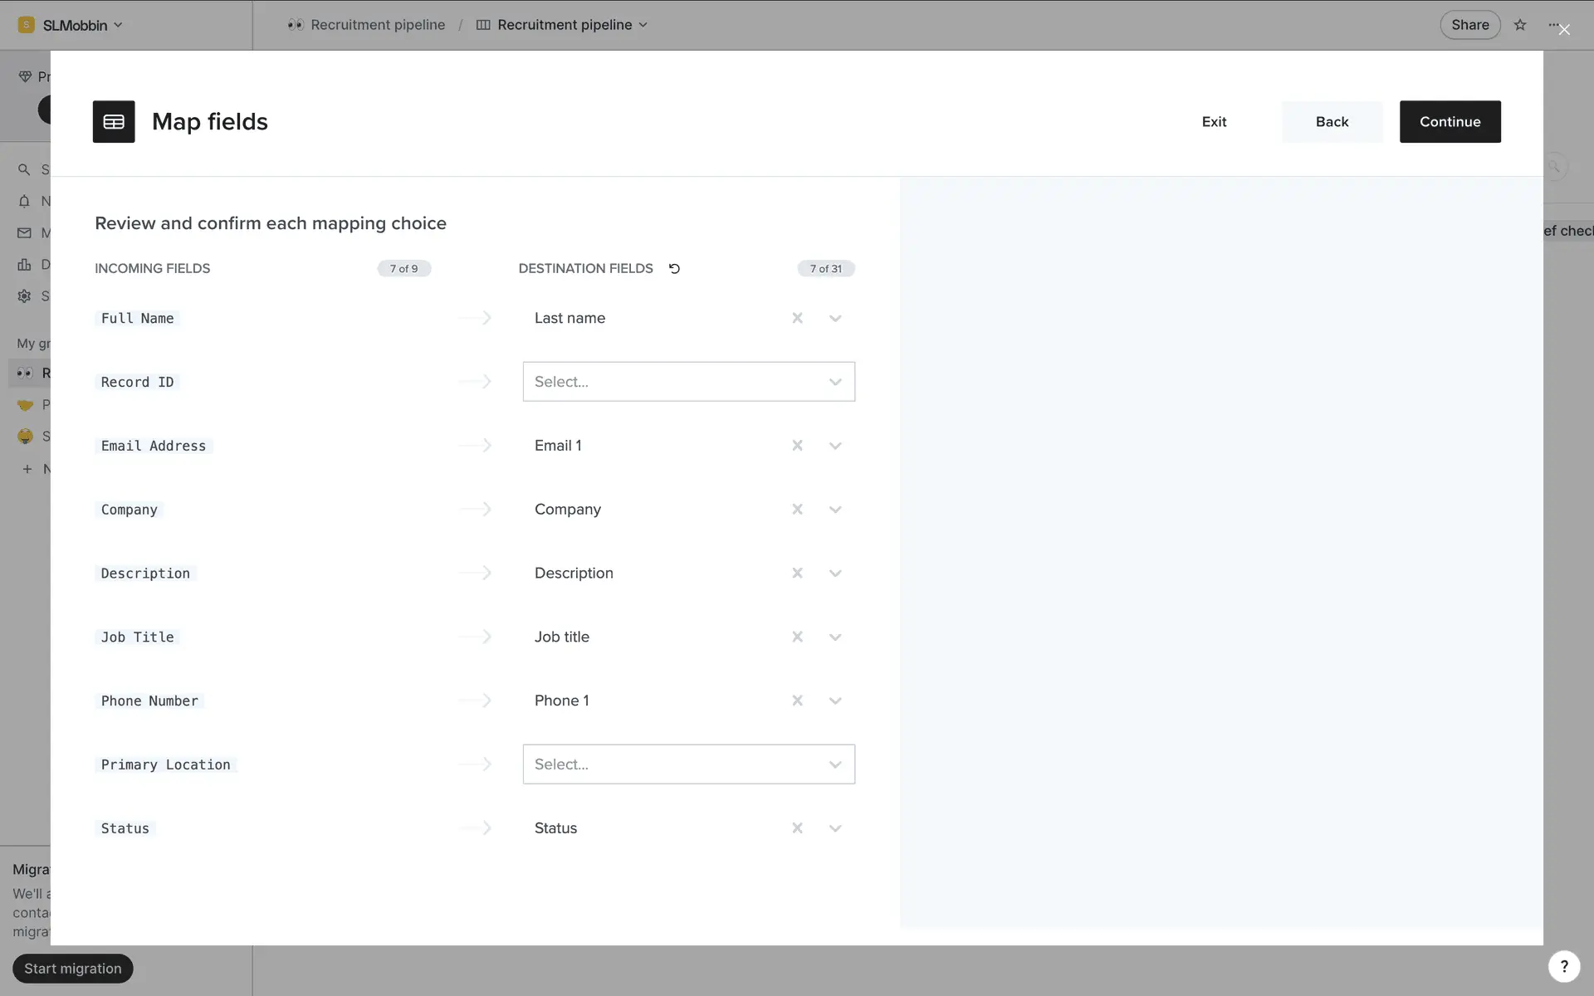Reset destination fields with the refresh icon
This screenshot has height=996, width=1594.
(x=674, y=269)
